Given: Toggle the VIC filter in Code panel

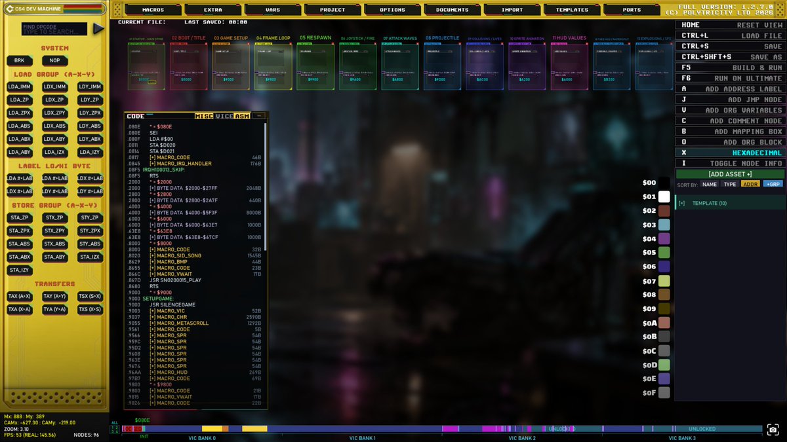Looking at the screenshot, I should pos(224,116).
